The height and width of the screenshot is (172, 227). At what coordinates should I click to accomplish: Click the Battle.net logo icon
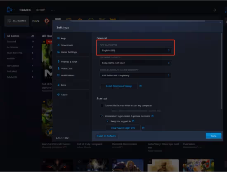pyautogui.click(x=9, y=10)
